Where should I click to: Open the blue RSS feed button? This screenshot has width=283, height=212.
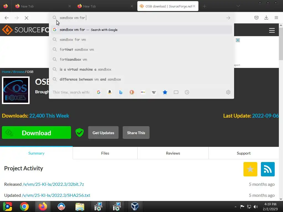(268, 169)
